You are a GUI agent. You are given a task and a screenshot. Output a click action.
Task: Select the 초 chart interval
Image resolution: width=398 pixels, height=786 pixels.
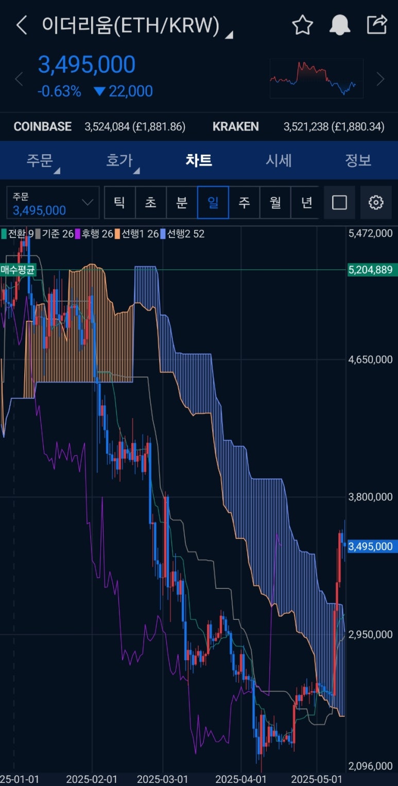151,203
